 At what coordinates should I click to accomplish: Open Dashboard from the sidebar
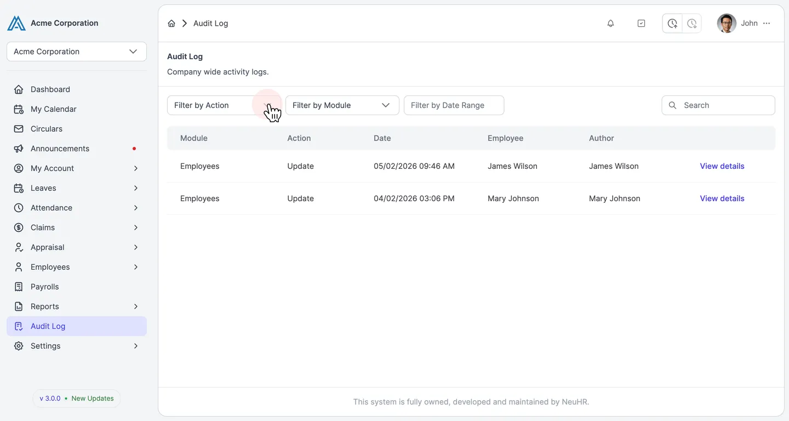click(77, 89)
